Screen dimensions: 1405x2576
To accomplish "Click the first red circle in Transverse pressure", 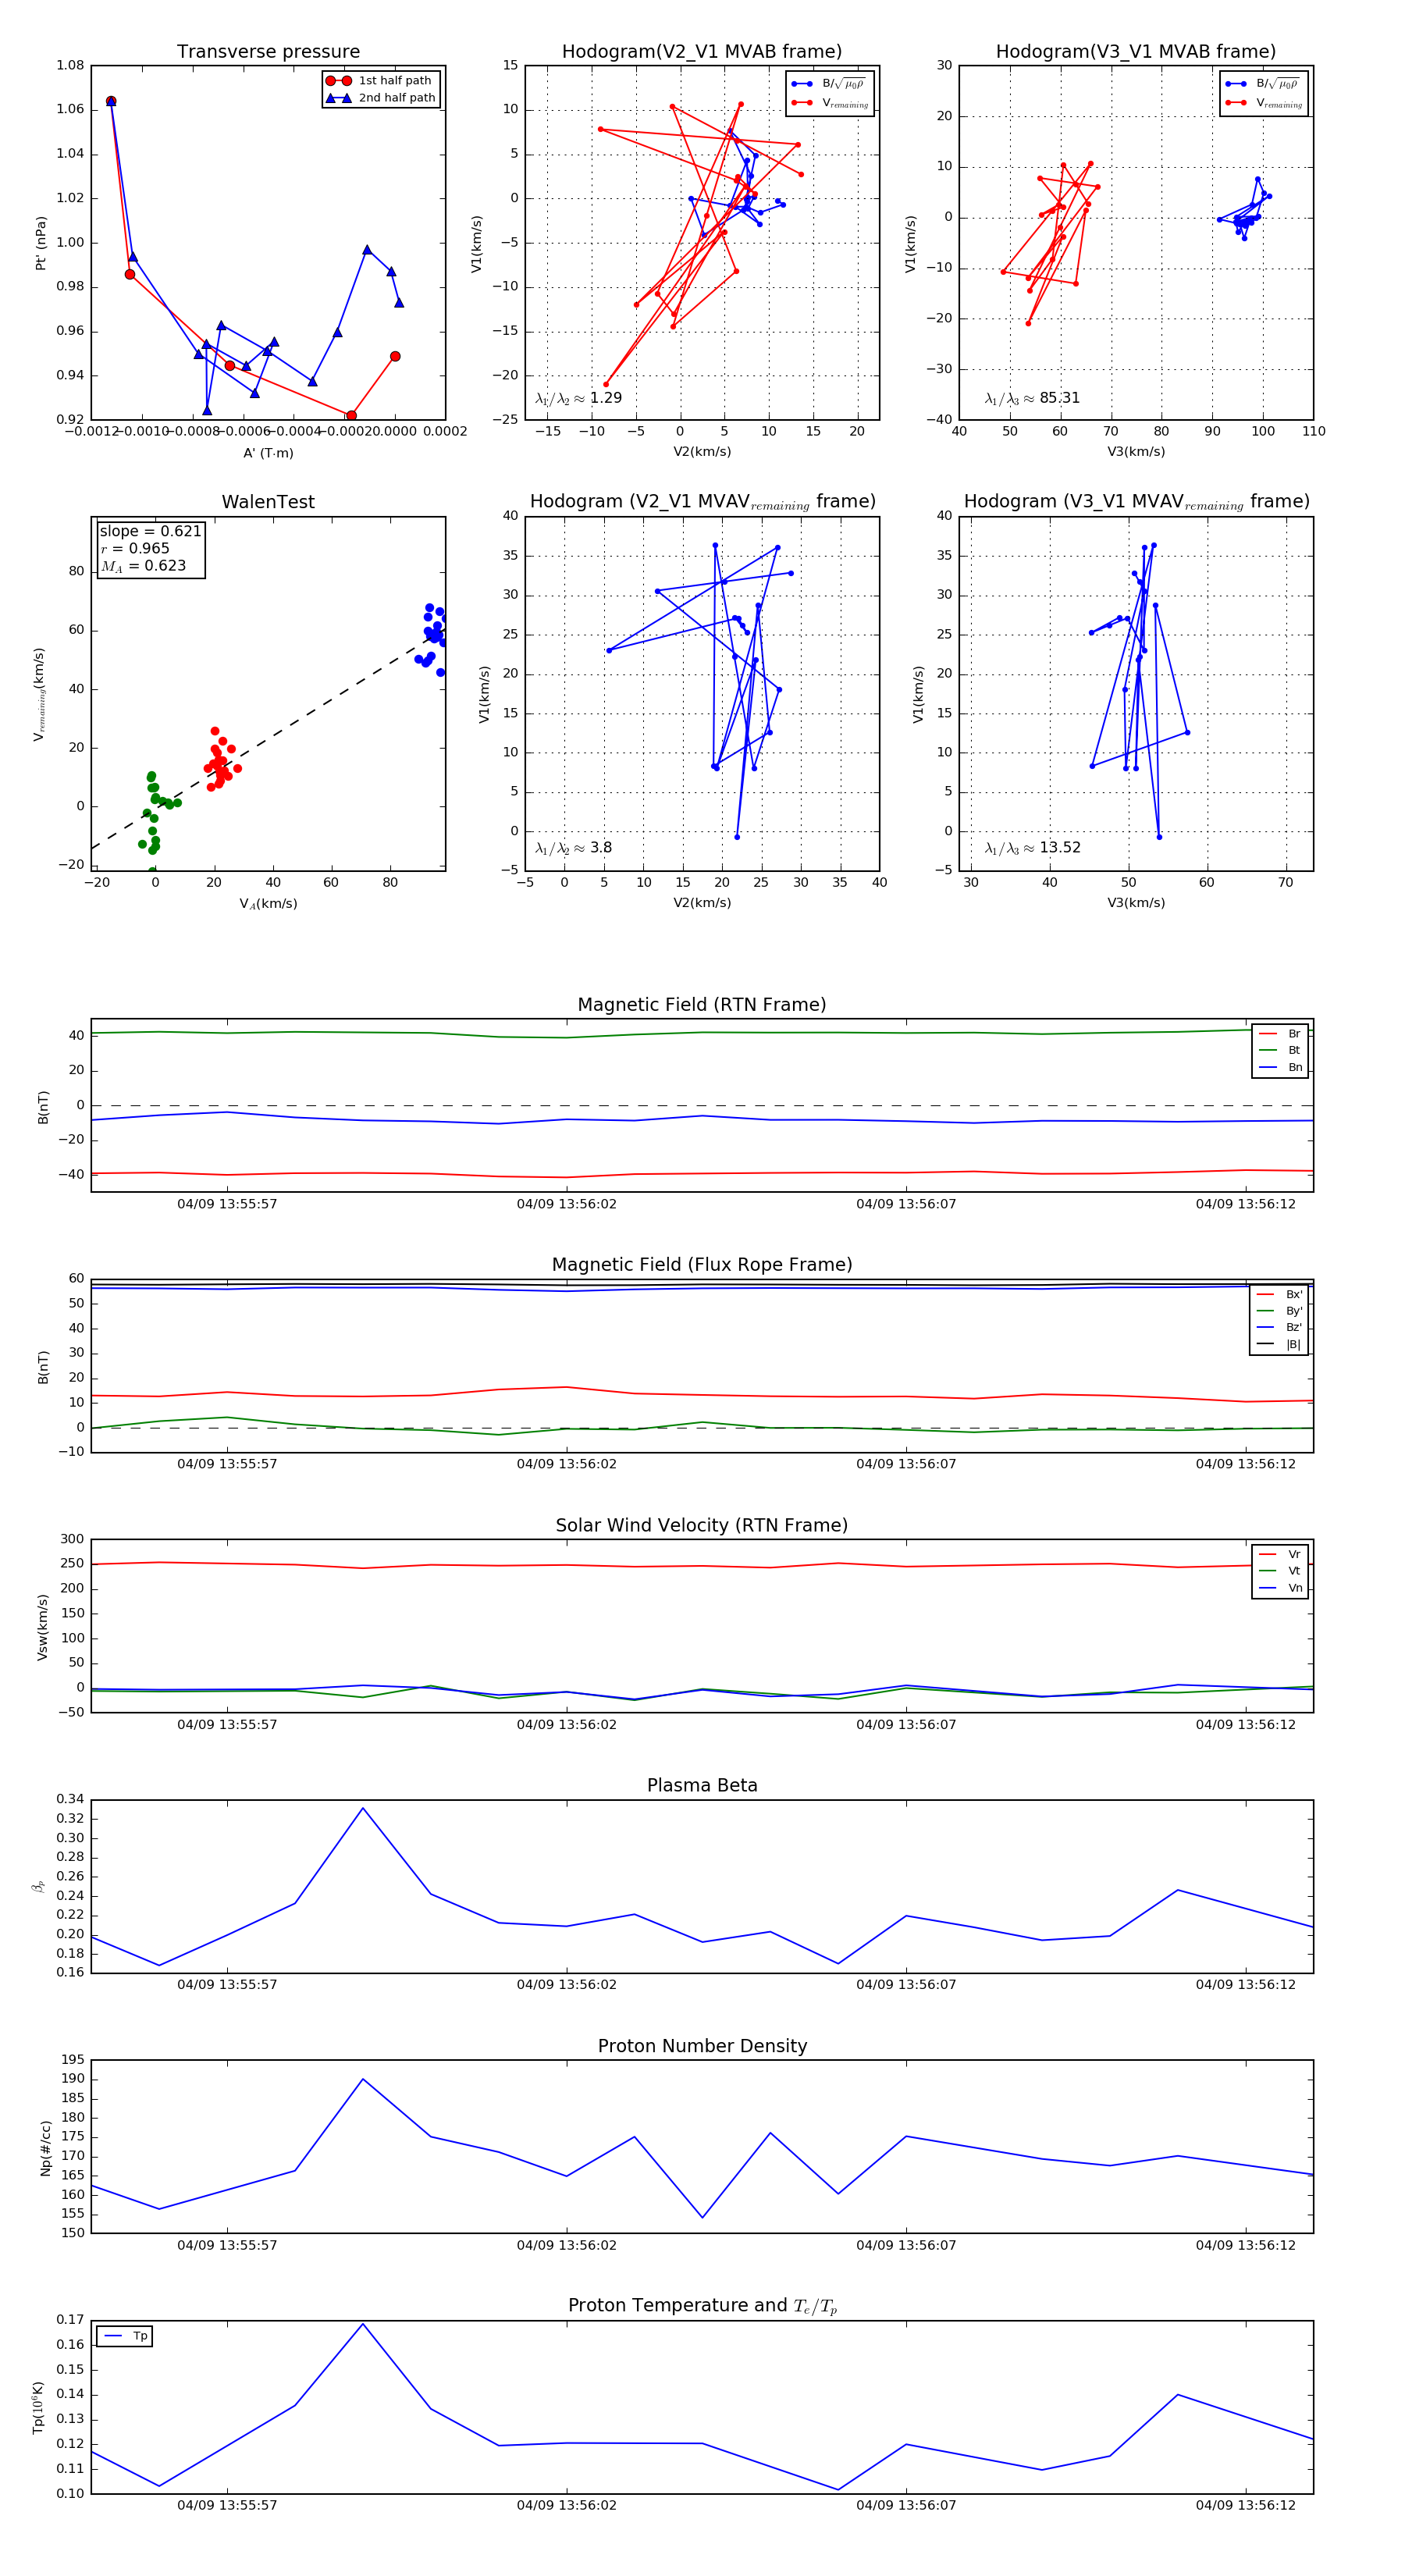I will click(x=111, y=101).
